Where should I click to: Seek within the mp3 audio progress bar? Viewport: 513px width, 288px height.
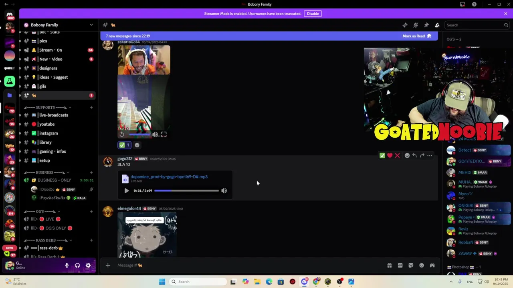point(186,191)
